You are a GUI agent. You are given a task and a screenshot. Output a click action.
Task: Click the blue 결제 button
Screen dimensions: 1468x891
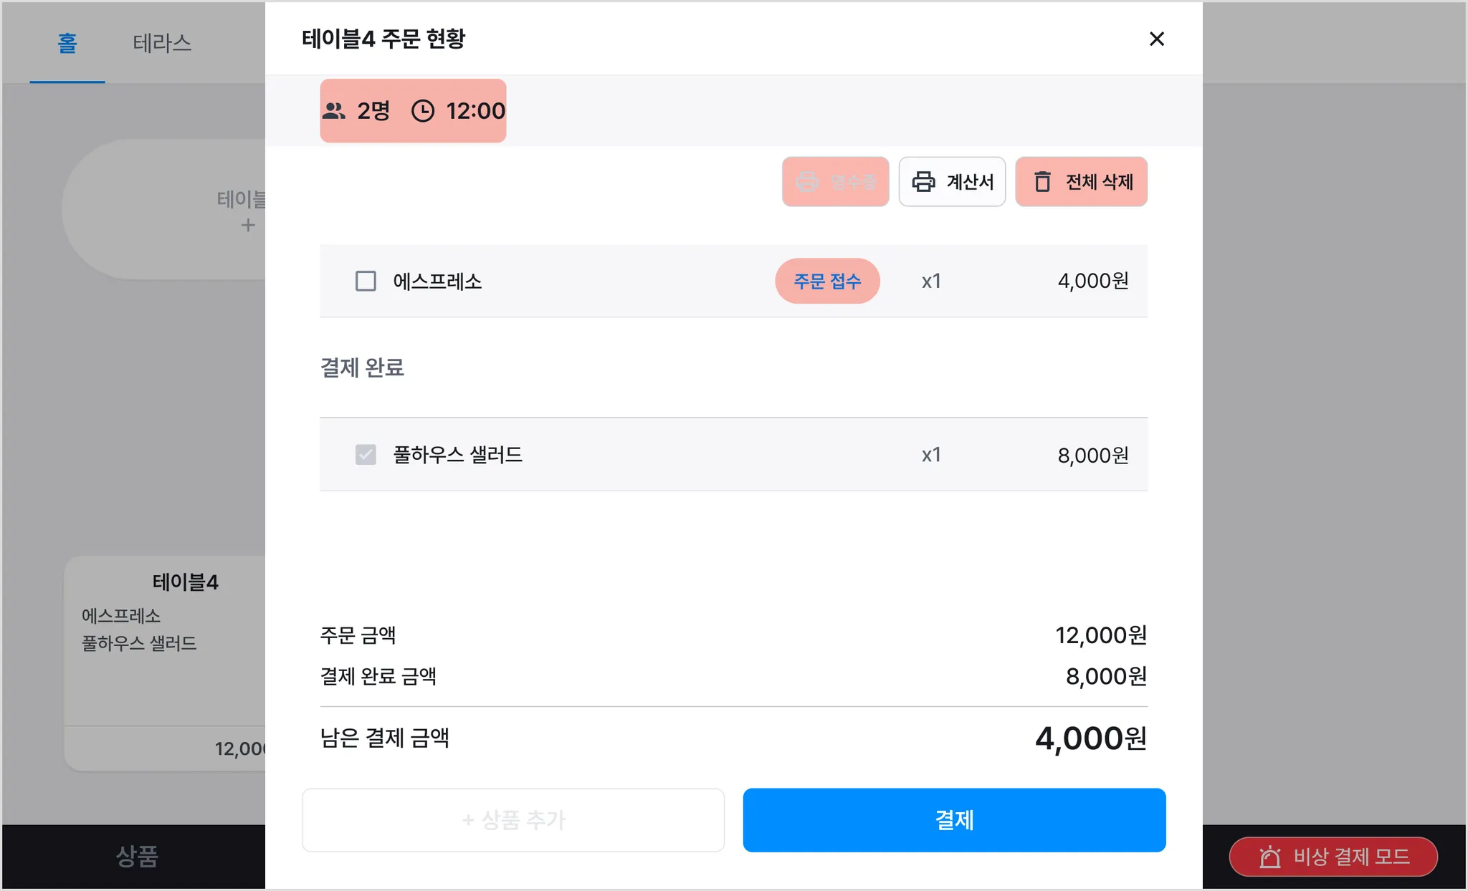[x=954, y=820]
